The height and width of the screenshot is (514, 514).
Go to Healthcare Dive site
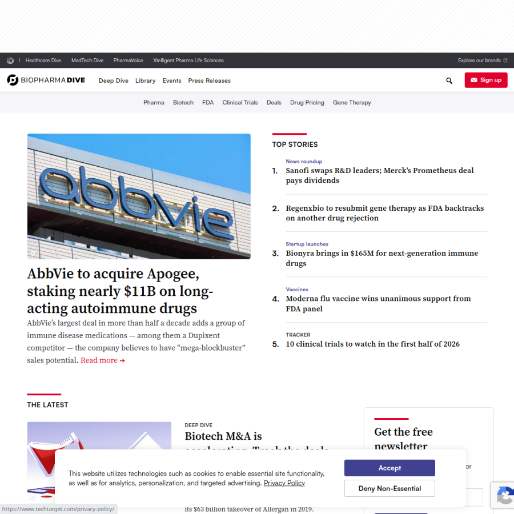(x=43, y=61)
